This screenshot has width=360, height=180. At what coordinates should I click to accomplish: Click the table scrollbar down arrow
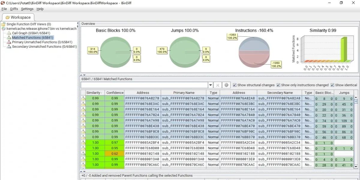point(356,166)
